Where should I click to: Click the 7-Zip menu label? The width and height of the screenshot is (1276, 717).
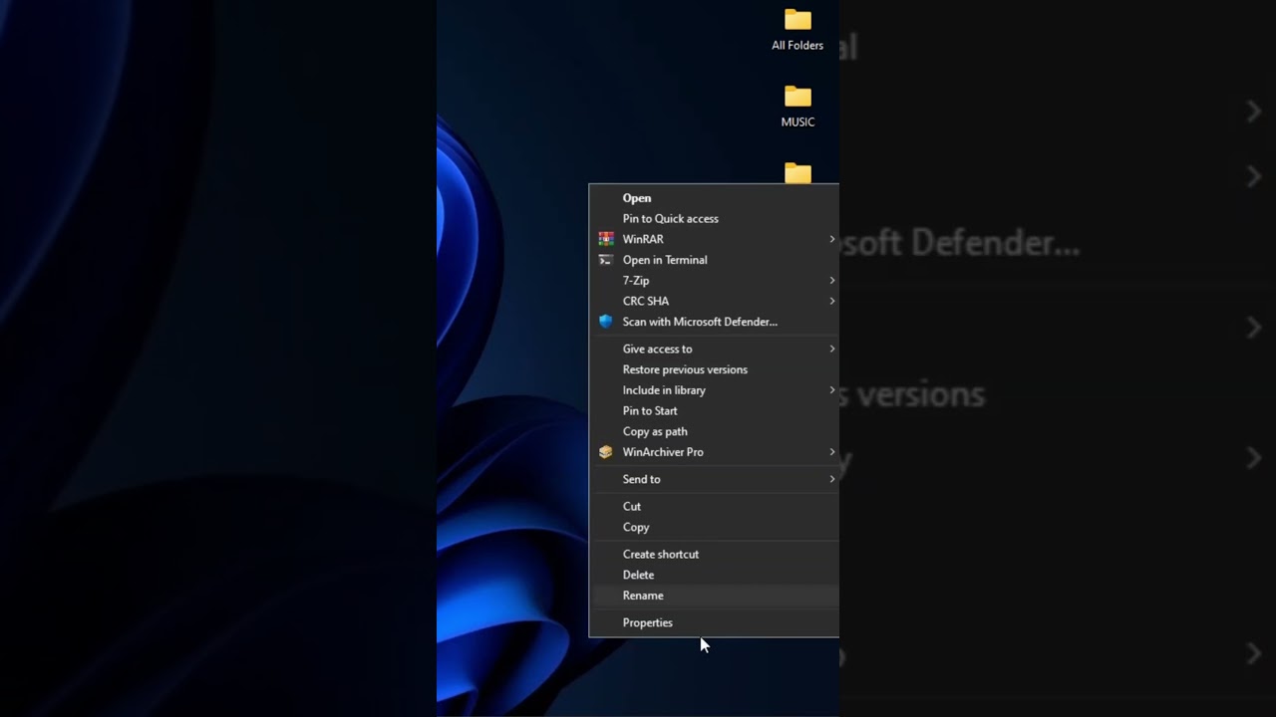click(x=636, y=281)
